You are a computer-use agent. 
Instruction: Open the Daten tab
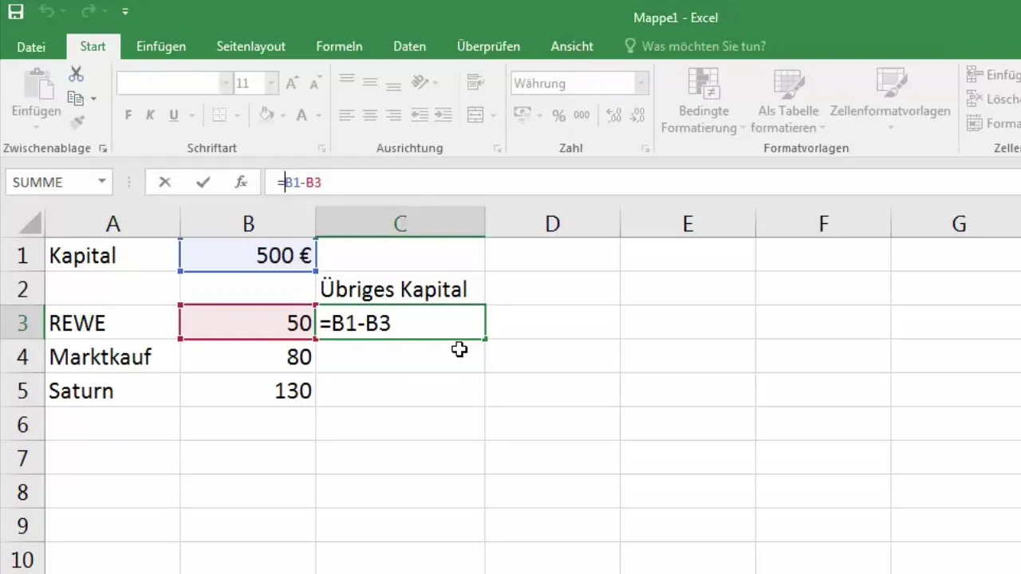click(x=409, y=46)
